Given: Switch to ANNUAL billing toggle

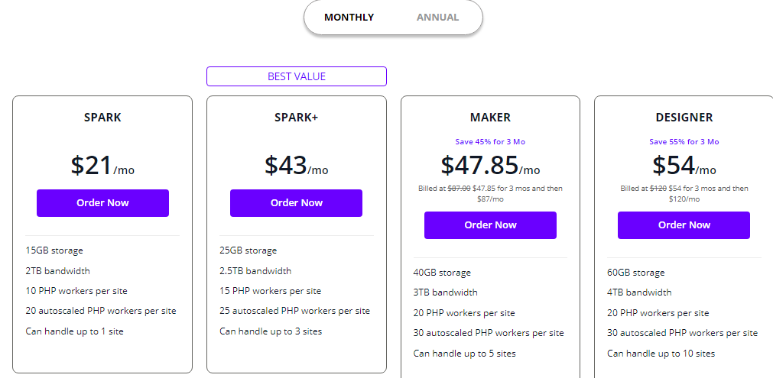Looking at the screenshot, I should point(437,18).
